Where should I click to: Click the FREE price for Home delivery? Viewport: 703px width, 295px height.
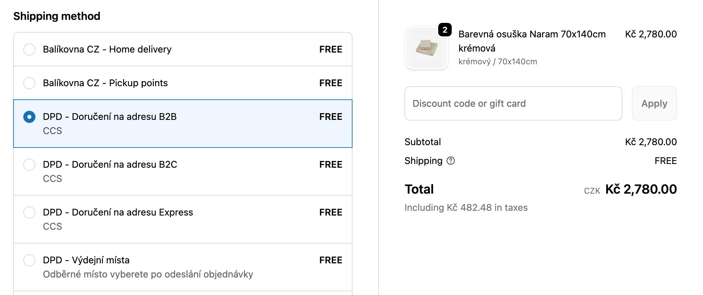[x=331, y=50]
